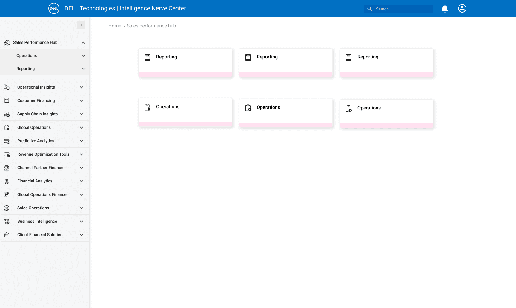Expand Global Operations chevron
Screen dimensions: 516x308
[82, 127]
